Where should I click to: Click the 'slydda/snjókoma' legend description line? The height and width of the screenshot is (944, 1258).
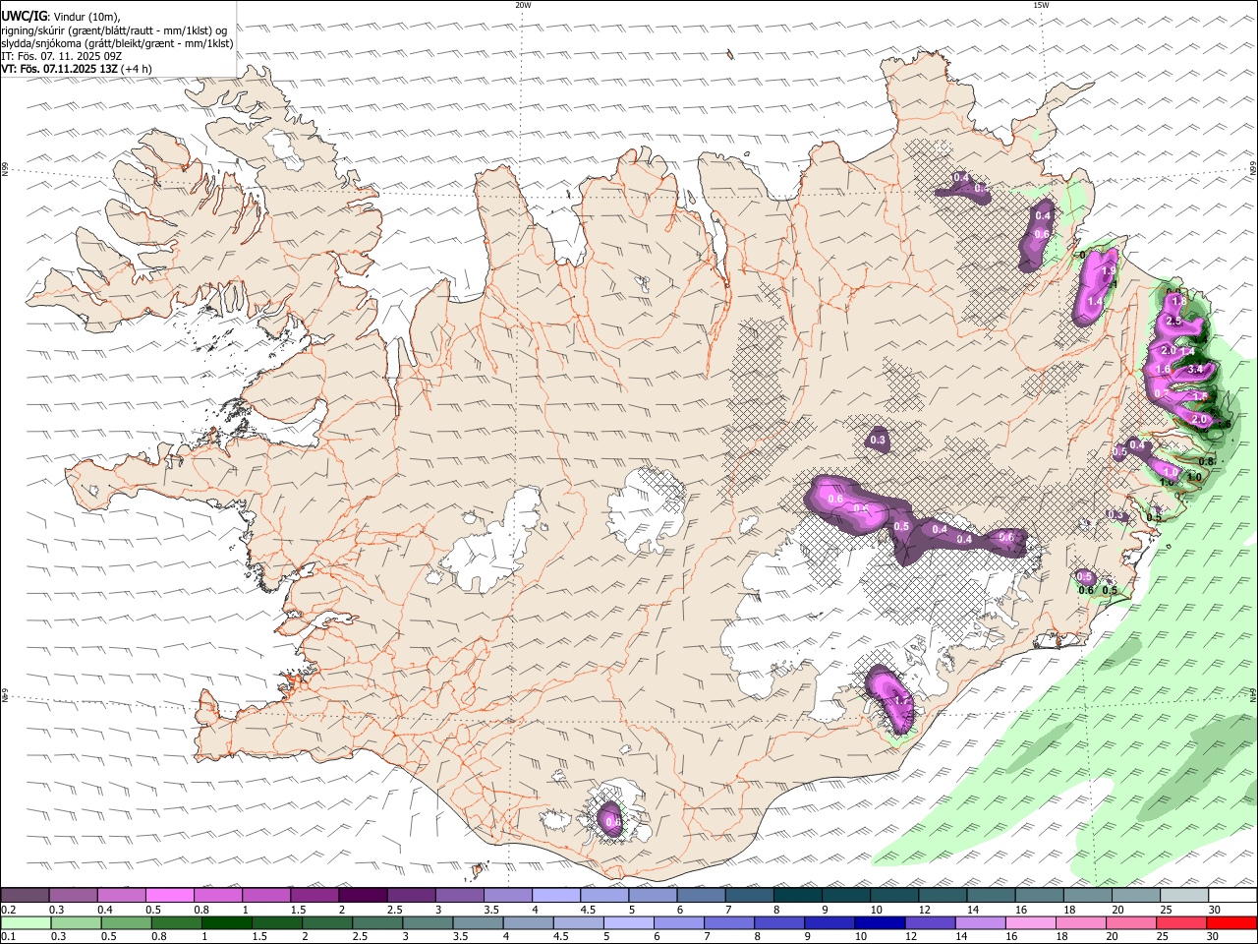[x=118, y=43]
